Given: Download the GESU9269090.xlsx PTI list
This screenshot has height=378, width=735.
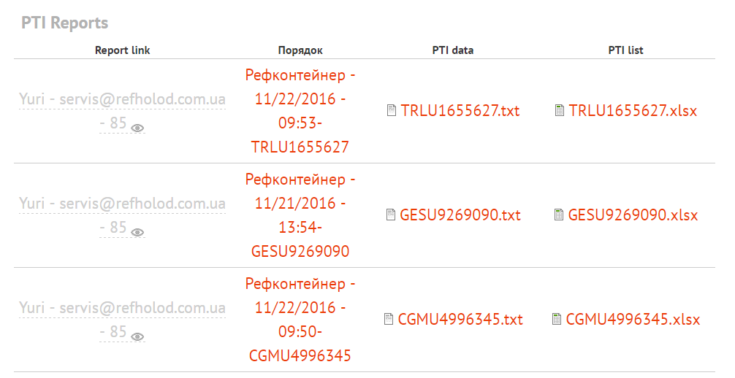Looking at the screenshot, I should (633, 215).
